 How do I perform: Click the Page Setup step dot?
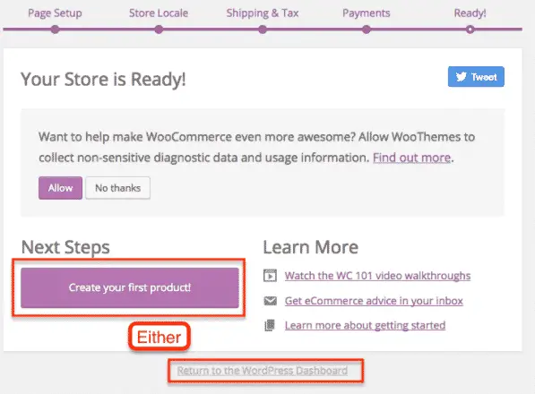(x=55, y=30)
